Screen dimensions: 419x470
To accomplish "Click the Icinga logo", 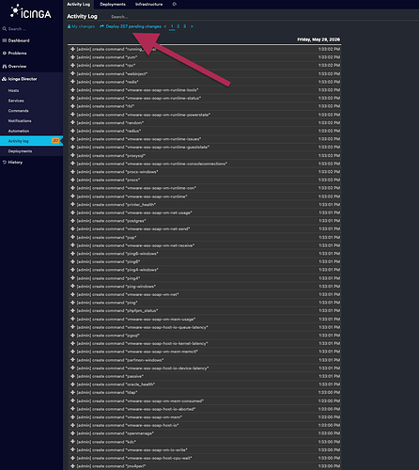I will click(30, 12).
